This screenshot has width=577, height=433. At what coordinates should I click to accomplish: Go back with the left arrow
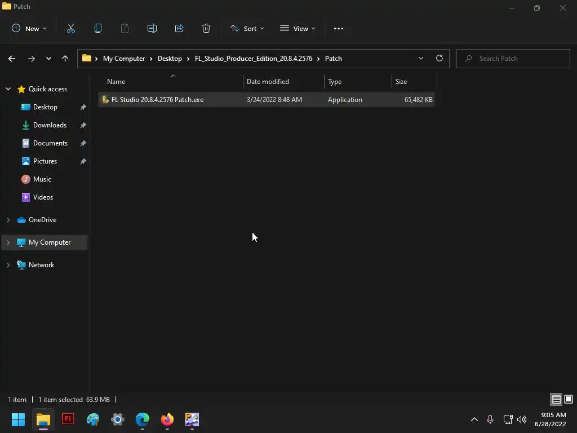[x=12, y=59]
